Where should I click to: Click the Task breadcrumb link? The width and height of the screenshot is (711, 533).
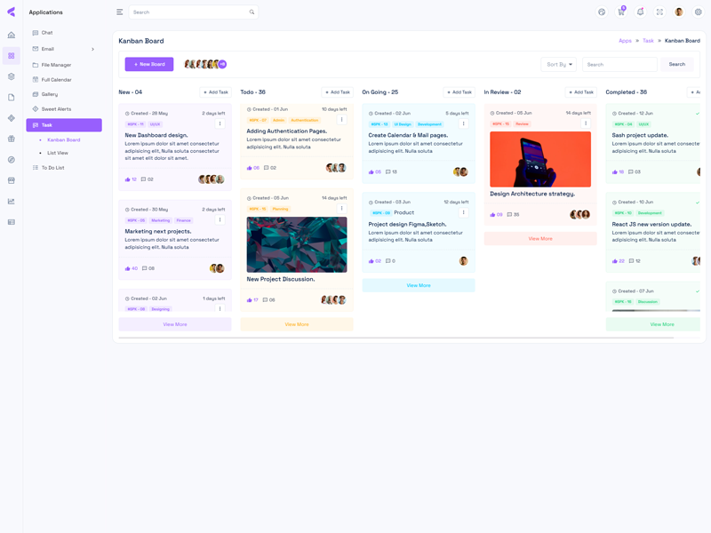[648, 41]
